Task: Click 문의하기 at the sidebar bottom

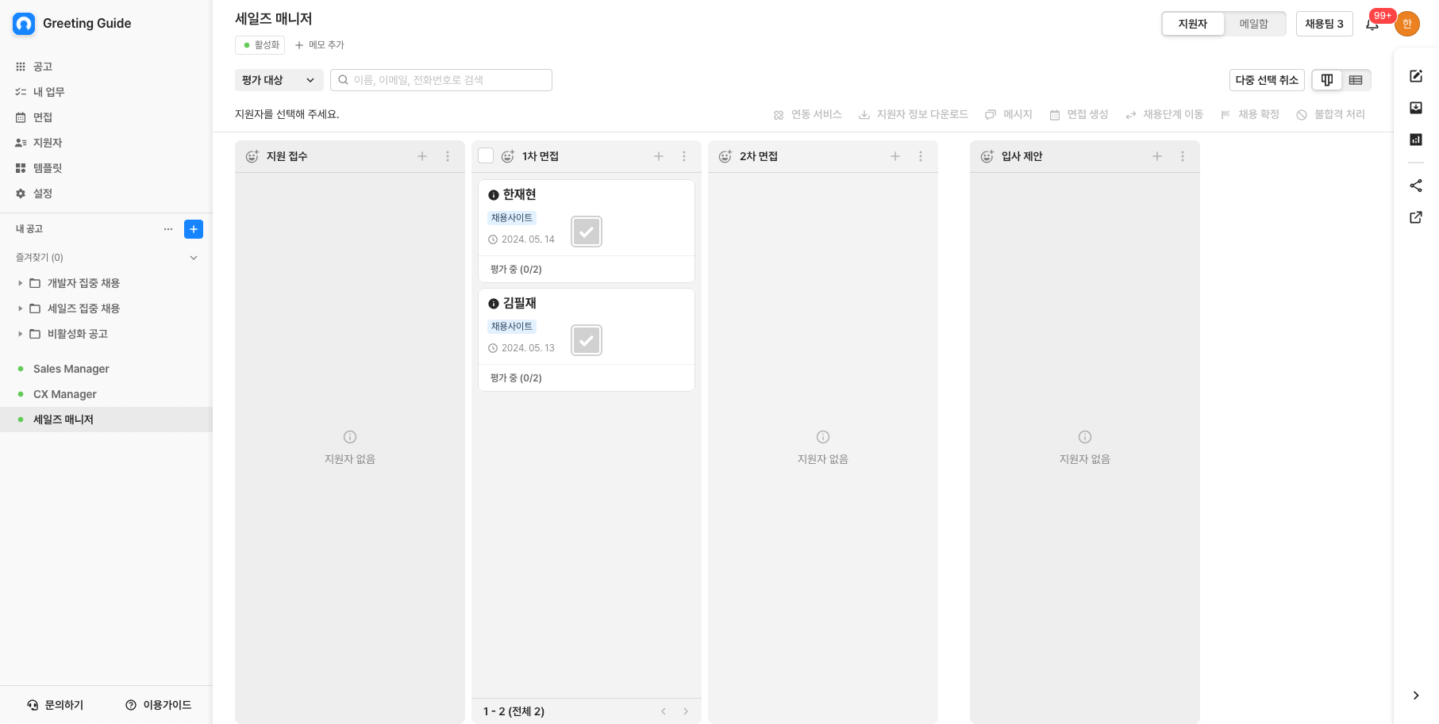Action: coord(56,705)
